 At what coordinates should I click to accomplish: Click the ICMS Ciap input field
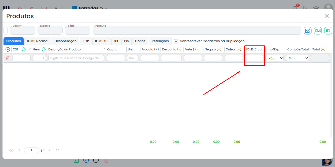click(x=254, y=58)
